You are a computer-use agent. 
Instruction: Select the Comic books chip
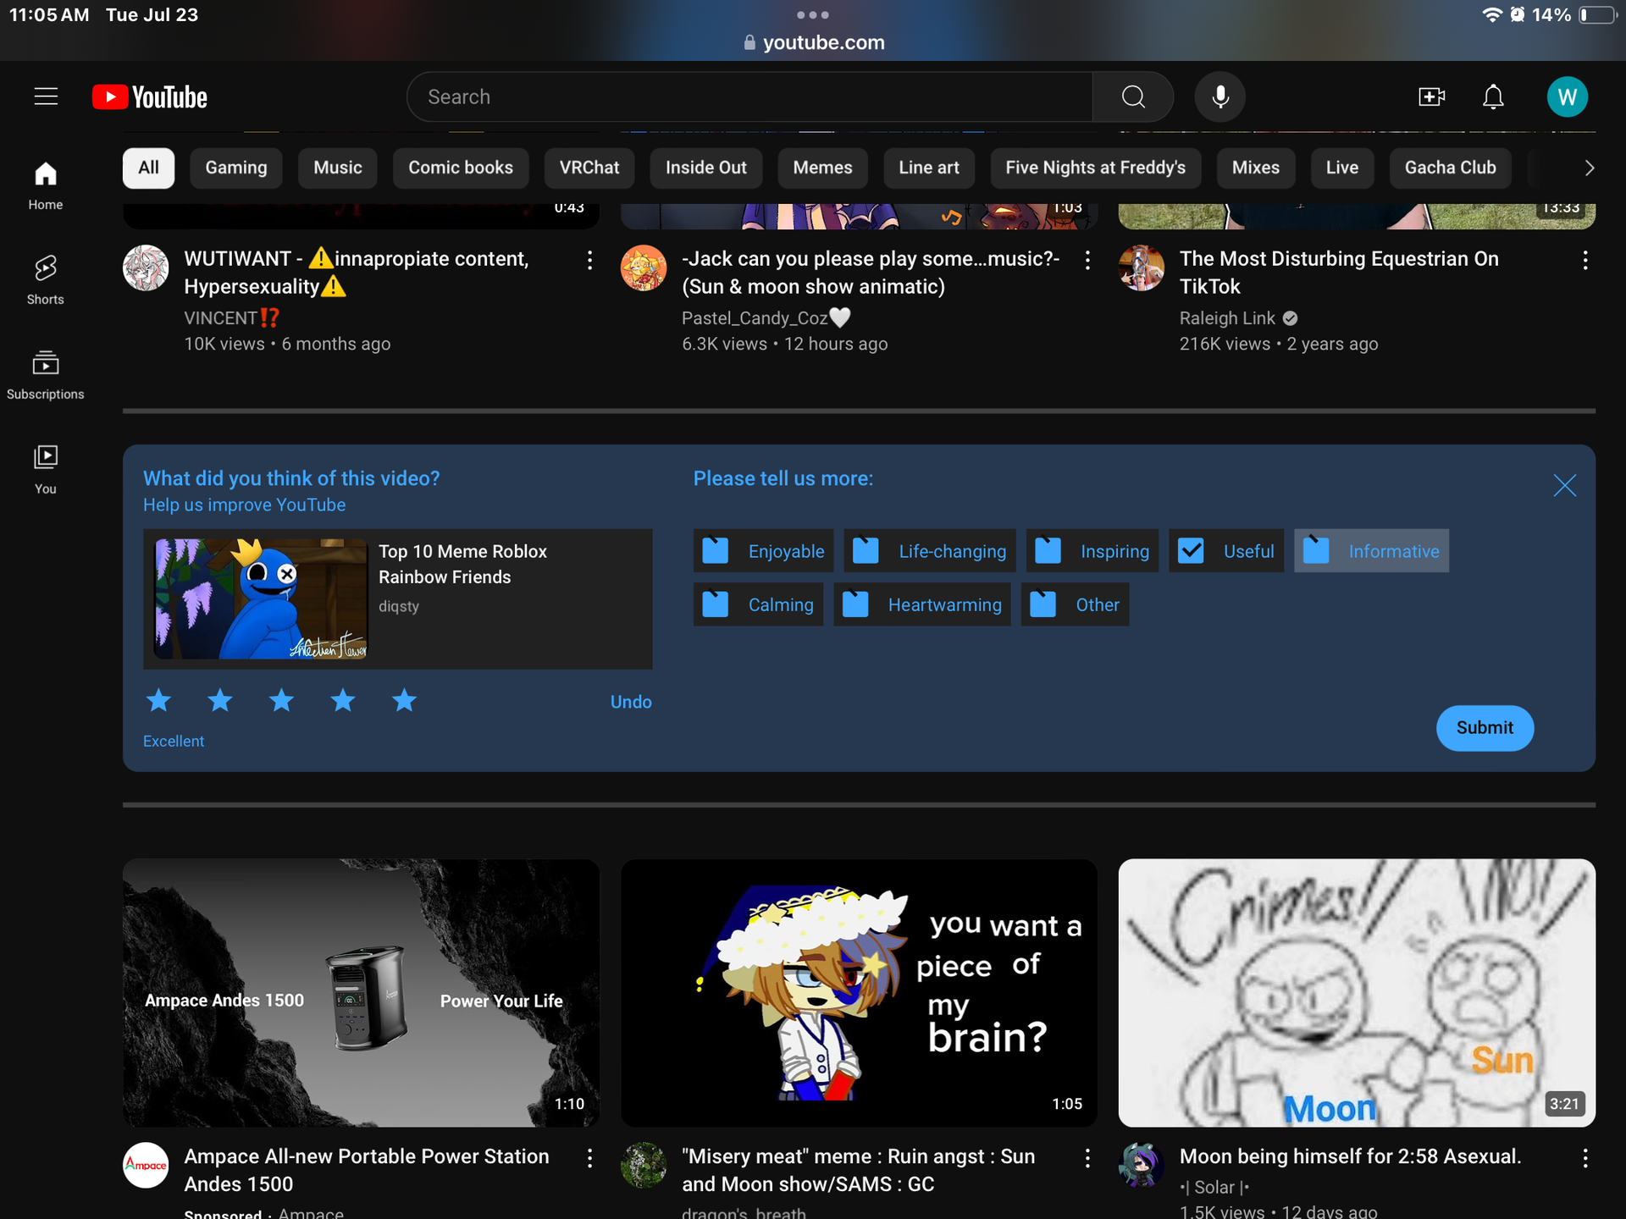coord(461,168)
